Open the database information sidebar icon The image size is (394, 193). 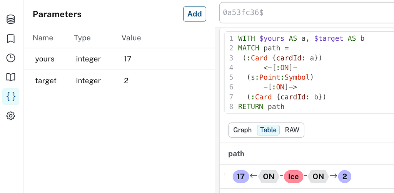pyautogui.click(x=11, y=19)
